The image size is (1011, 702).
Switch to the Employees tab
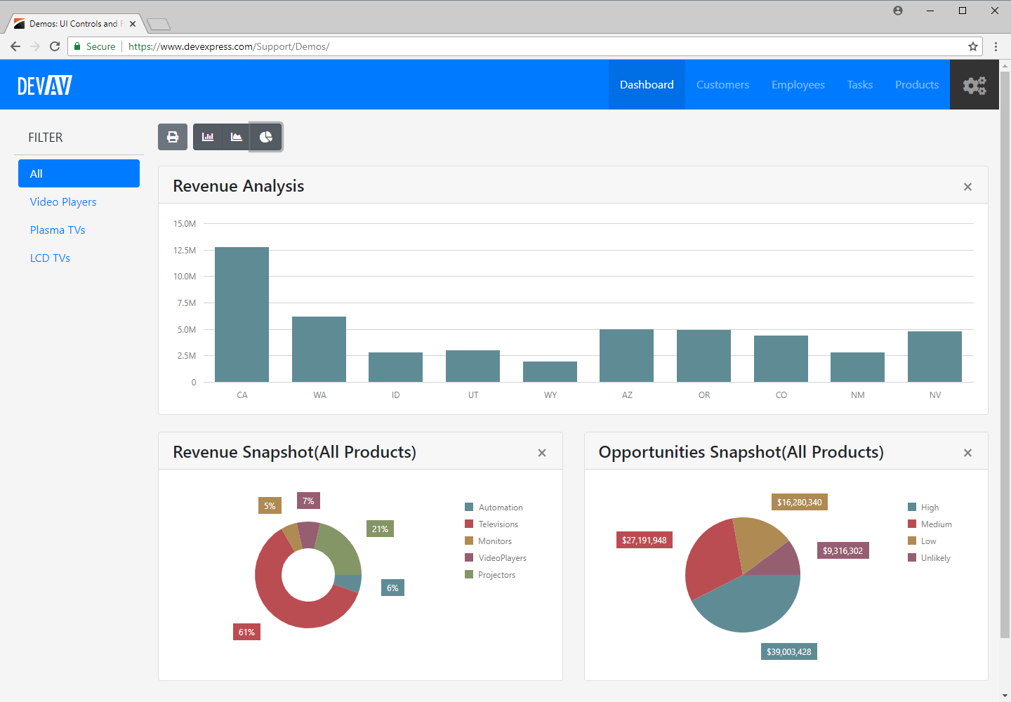(798, 84)
